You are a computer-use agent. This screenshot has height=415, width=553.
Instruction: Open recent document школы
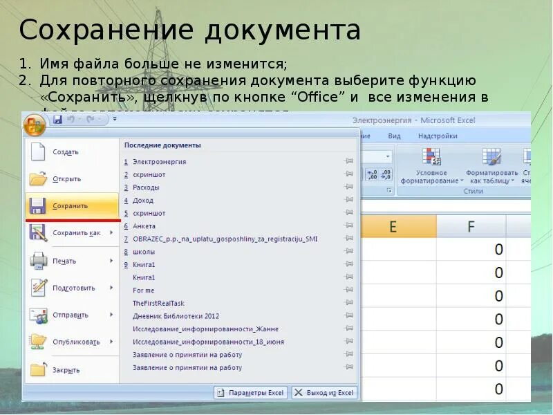point(238,252)
